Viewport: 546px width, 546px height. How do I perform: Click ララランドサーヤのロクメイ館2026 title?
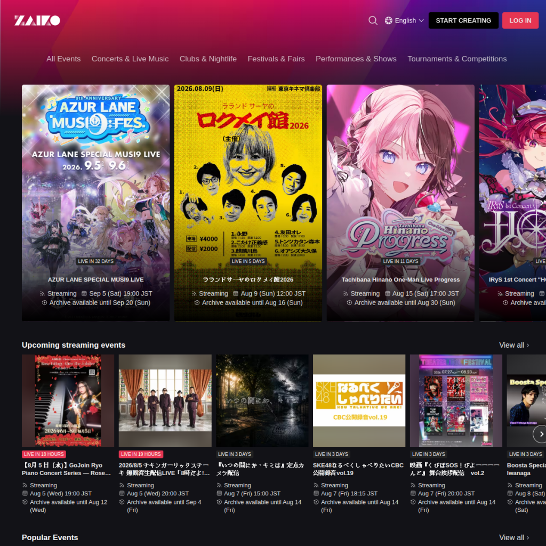point(248,279)
